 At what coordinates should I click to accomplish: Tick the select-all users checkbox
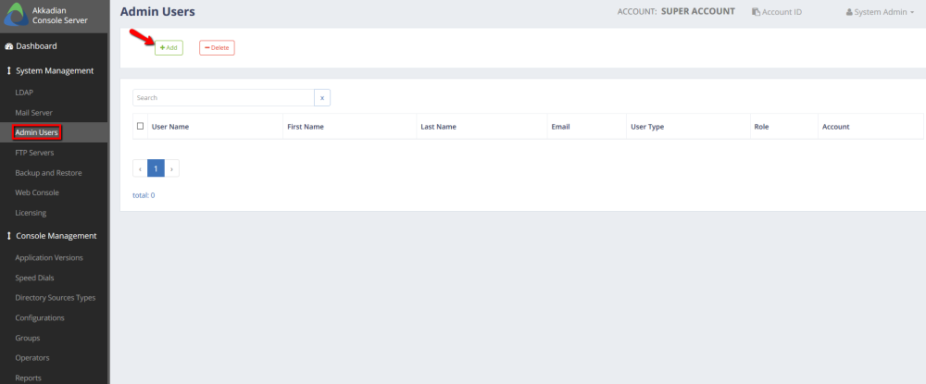[140, 126]
